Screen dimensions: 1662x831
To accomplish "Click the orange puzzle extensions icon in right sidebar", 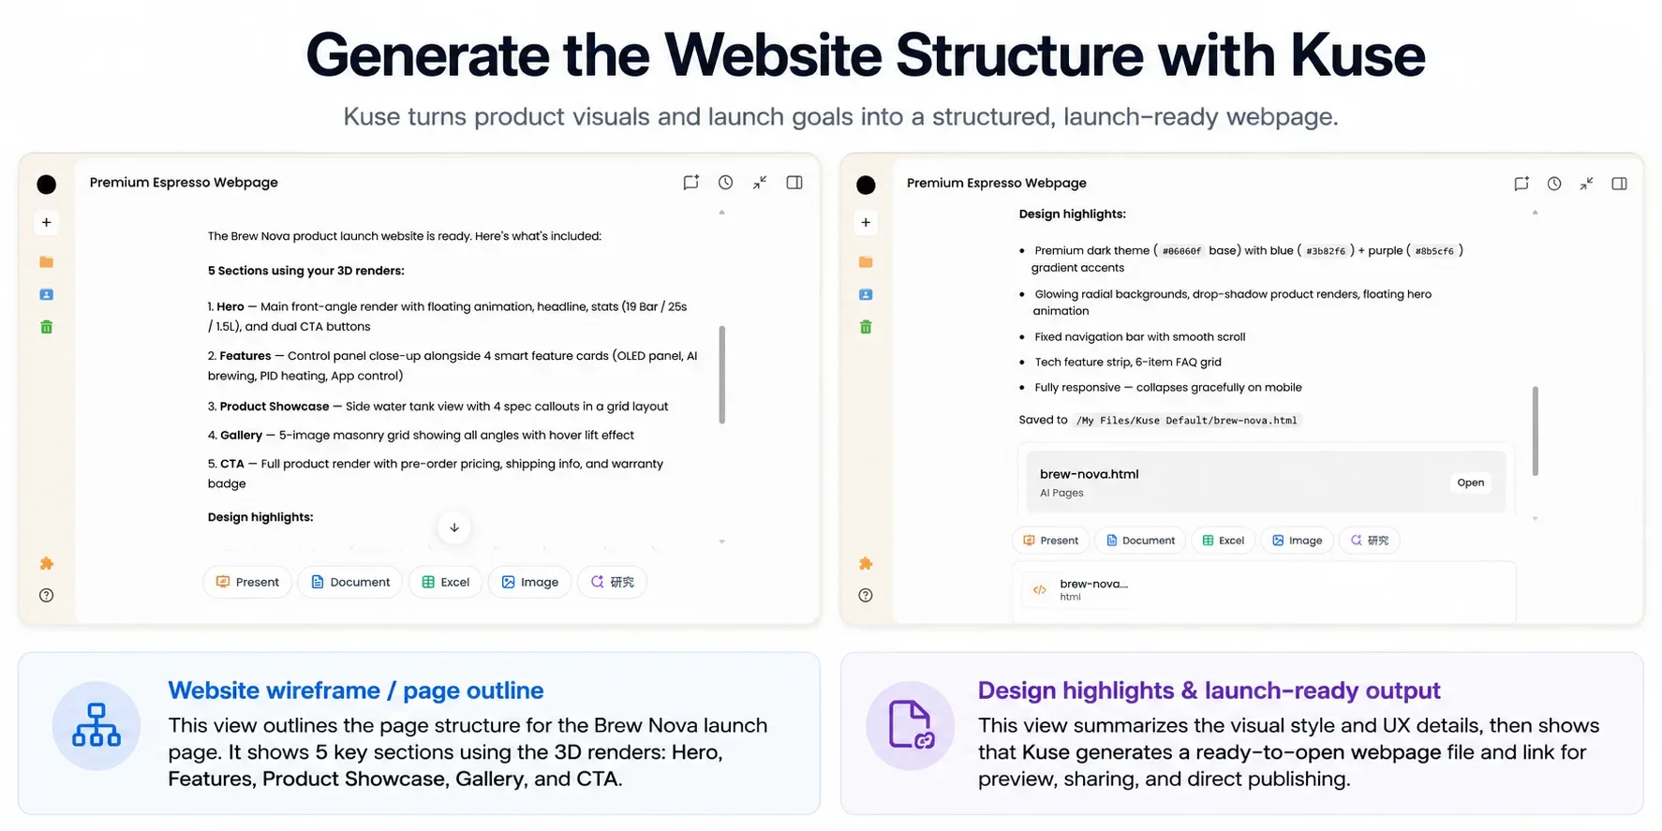I will point(866,563).
